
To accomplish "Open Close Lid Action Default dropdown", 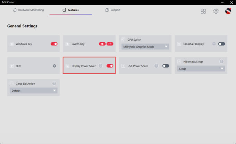I will click(x=33, y=91).
